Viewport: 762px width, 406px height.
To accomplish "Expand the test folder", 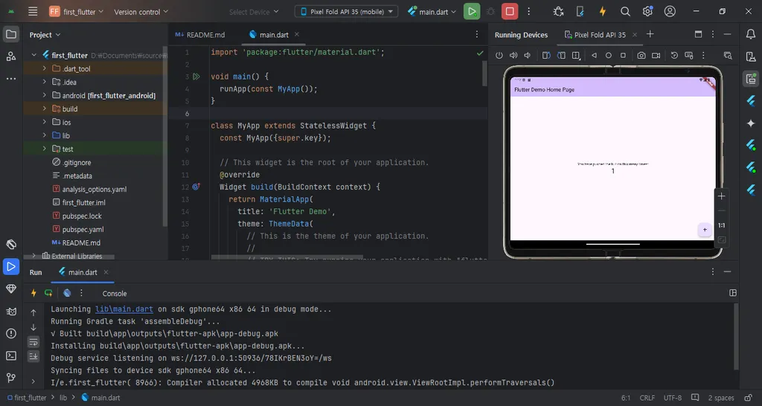I will coord(44,149).
